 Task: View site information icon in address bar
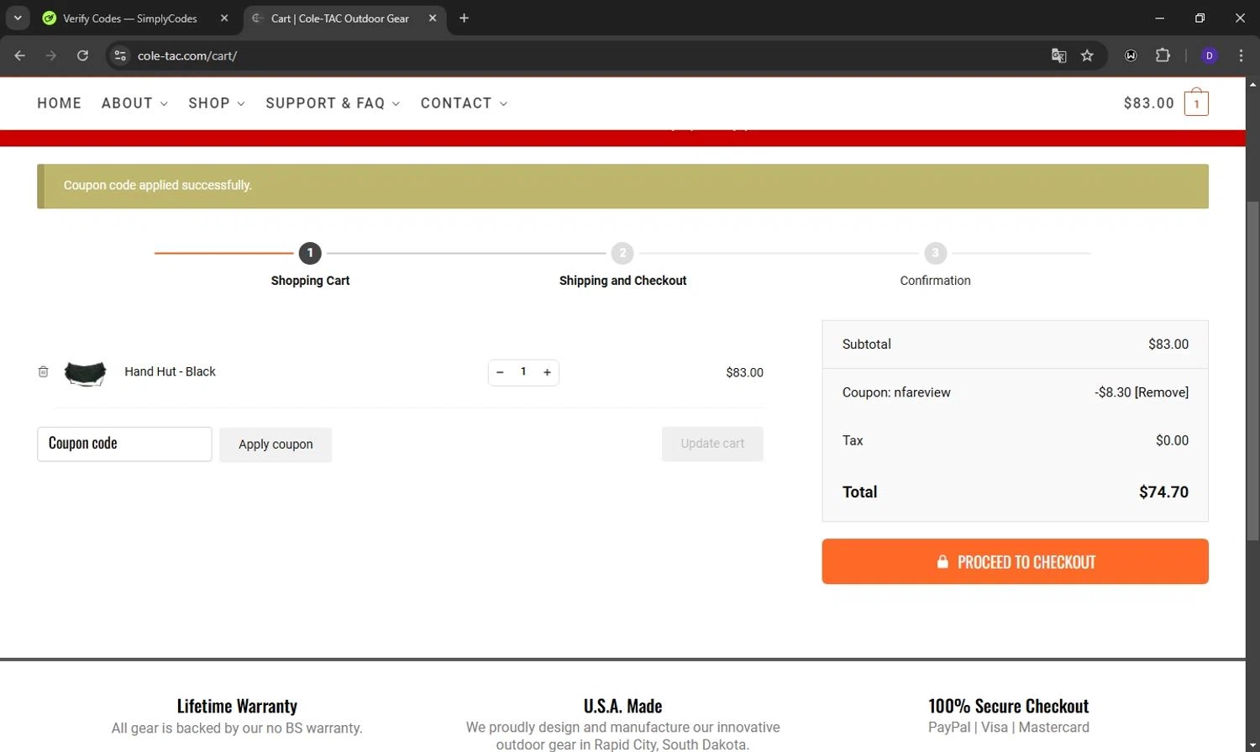coord(120,55)
